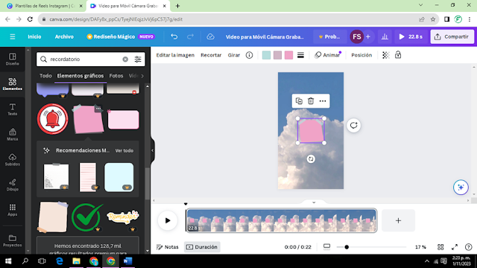Open the Diseño panel in sidebar

[x=13, y=60]
